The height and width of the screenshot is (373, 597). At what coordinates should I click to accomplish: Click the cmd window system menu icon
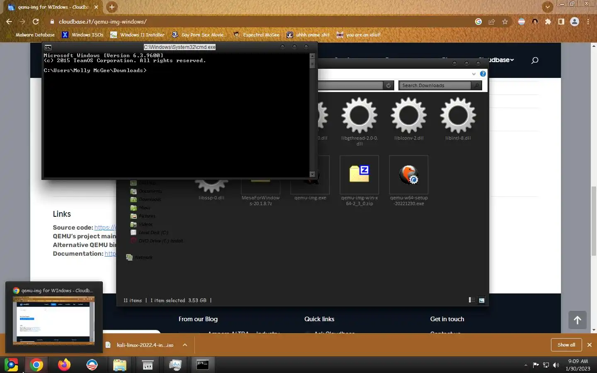coord(48,47)
